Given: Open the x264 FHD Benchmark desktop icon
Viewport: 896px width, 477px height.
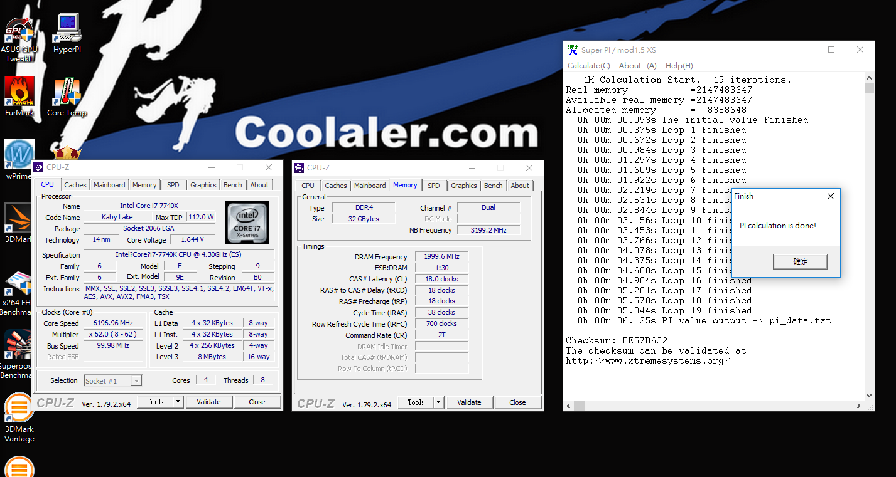Looking at the screenshot, I should point(18,291).
